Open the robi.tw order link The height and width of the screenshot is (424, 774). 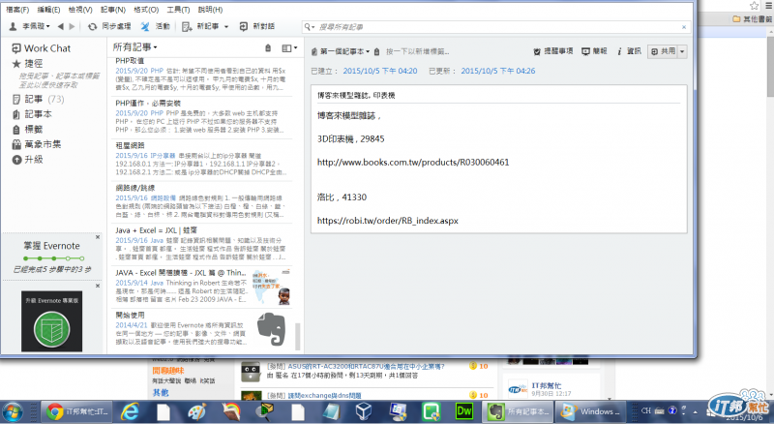click(x=388, y=221)
